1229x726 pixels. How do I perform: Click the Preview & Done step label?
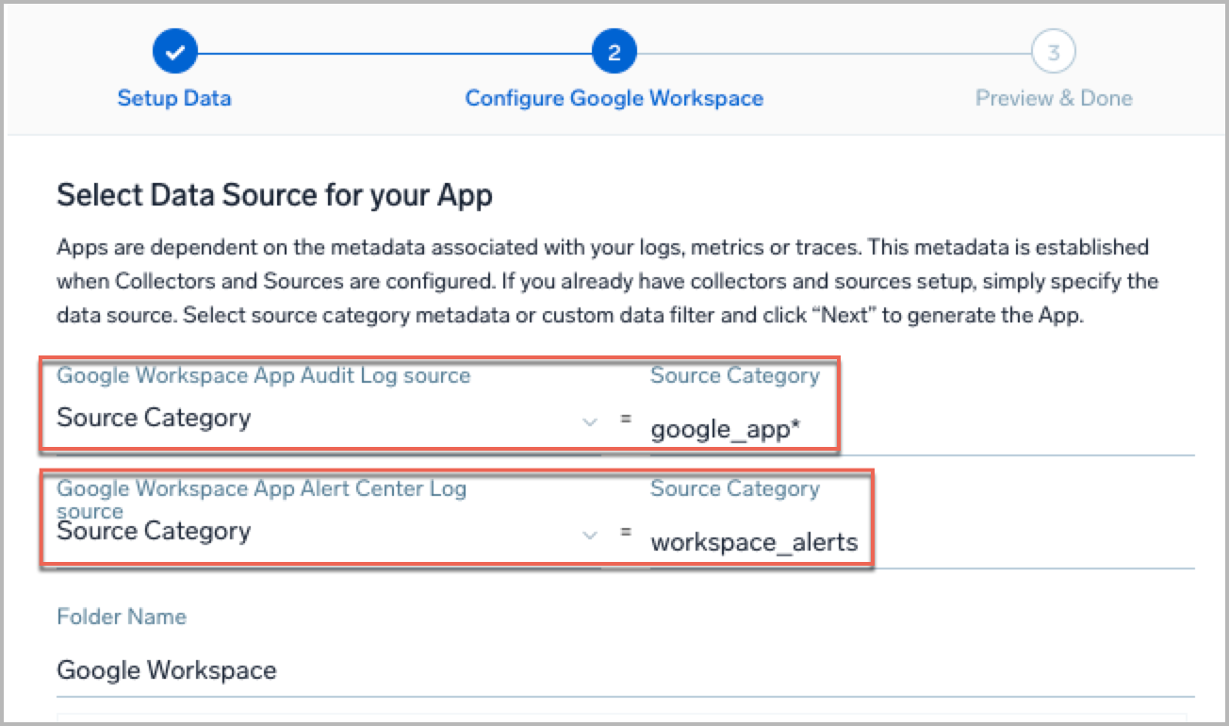pos(1052,97)
